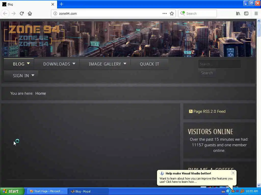The image size is (261, 195).
Task: Click Help make Visual Studio better message
Action: click(188, 173)
